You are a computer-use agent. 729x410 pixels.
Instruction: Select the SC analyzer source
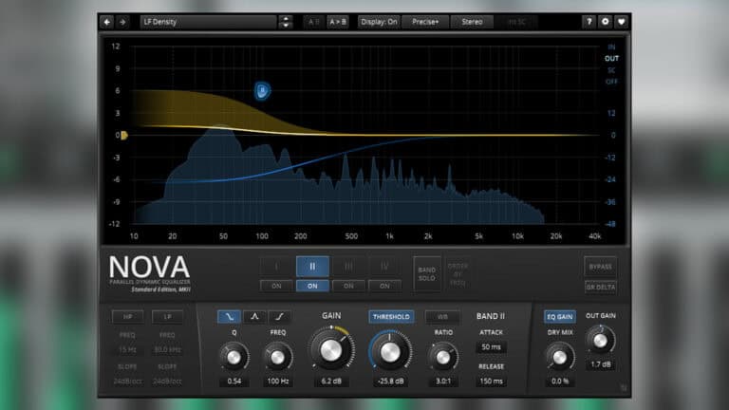[x=611, y=70]
